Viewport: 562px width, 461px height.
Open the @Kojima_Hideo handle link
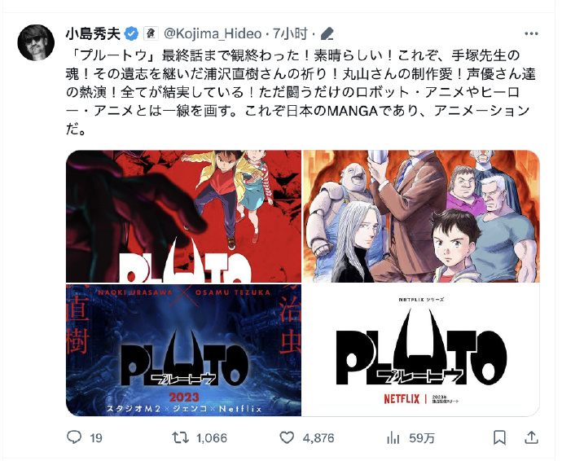[213, 34]
